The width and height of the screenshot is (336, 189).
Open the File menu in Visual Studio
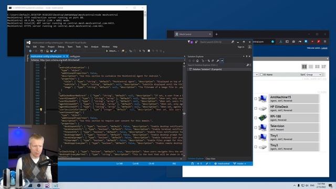[28, 47]
